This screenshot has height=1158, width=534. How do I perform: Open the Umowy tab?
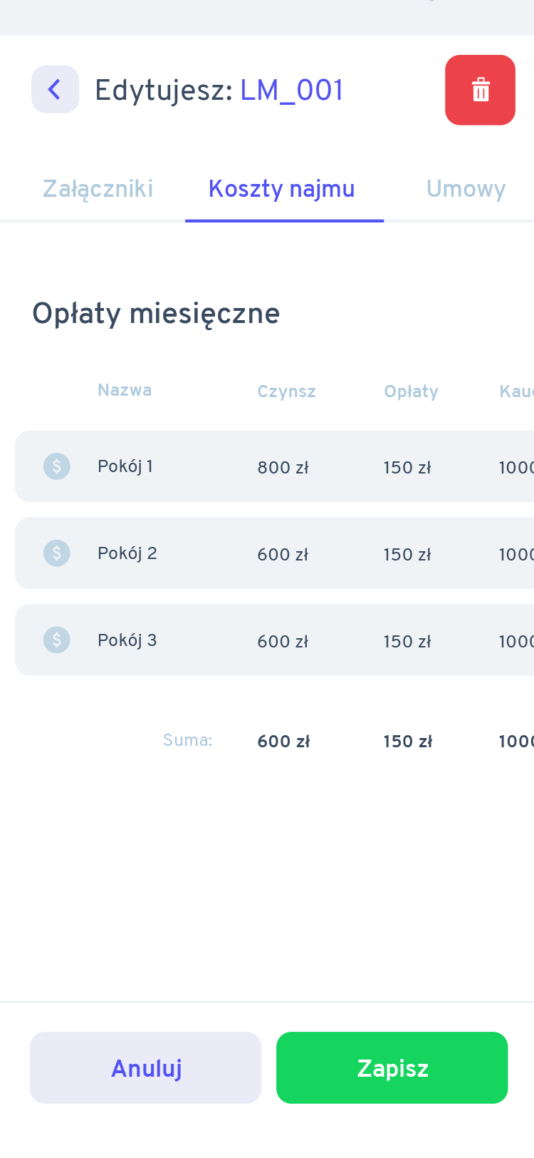(x=466, y=189)
